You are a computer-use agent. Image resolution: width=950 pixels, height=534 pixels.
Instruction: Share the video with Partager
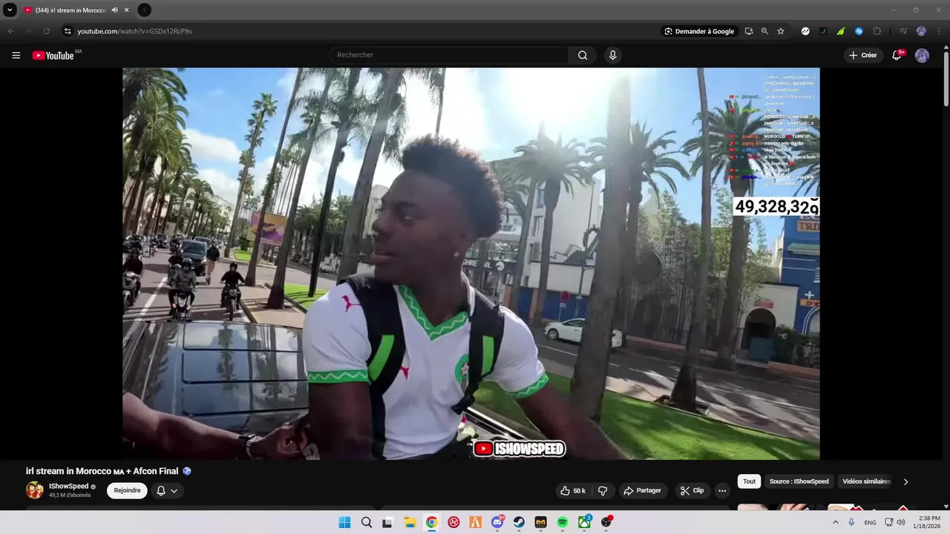pyautogui.click(x=643, y=491)
